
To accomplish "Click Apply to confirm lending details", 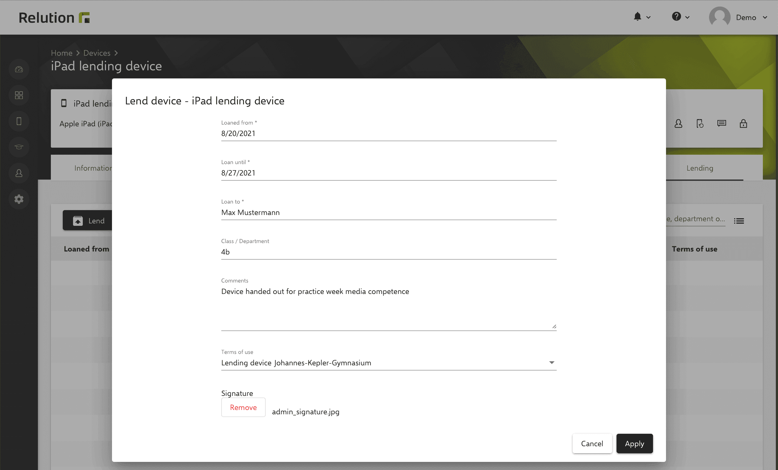I will (634, 443).
